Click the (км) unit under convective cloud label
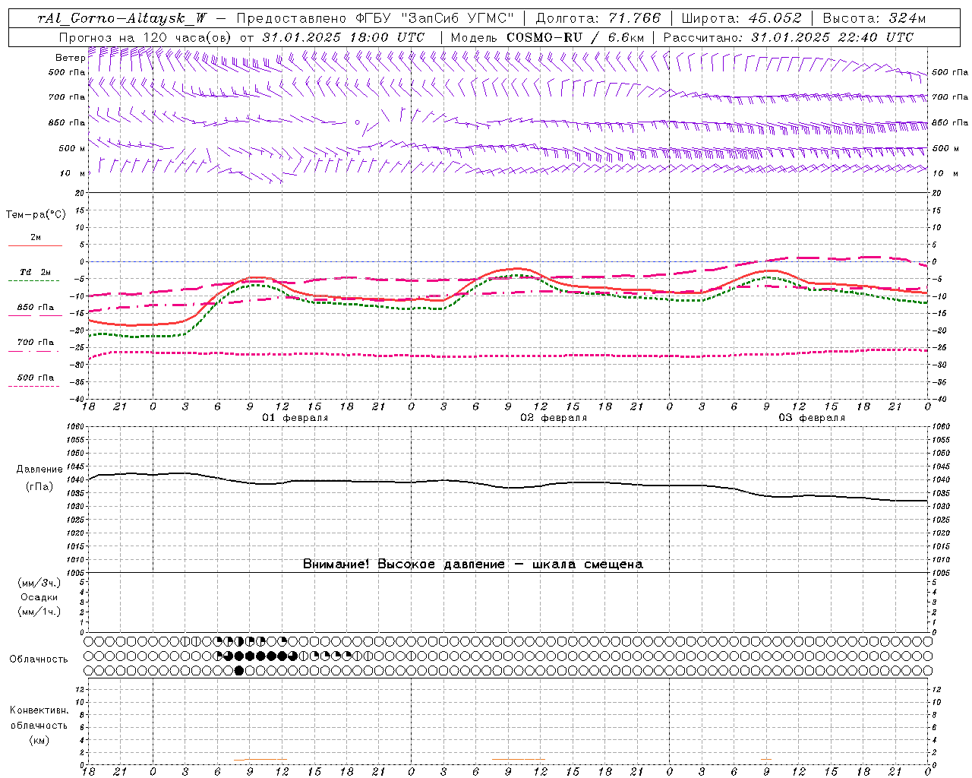Screen dimensions: 972x778 point(39,740)
